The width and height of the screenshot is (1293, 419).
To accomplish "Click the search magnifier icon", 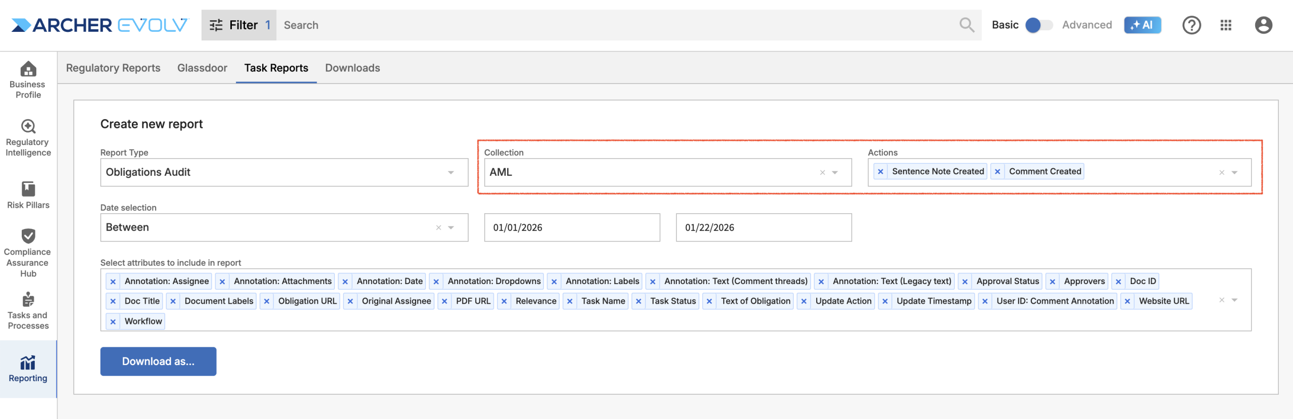I will 967,25.
